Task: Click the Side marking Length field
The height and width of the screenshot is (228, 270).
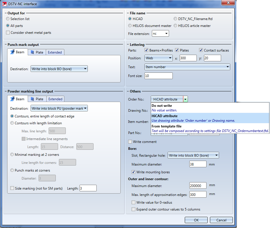Action: tap(88, 188)
